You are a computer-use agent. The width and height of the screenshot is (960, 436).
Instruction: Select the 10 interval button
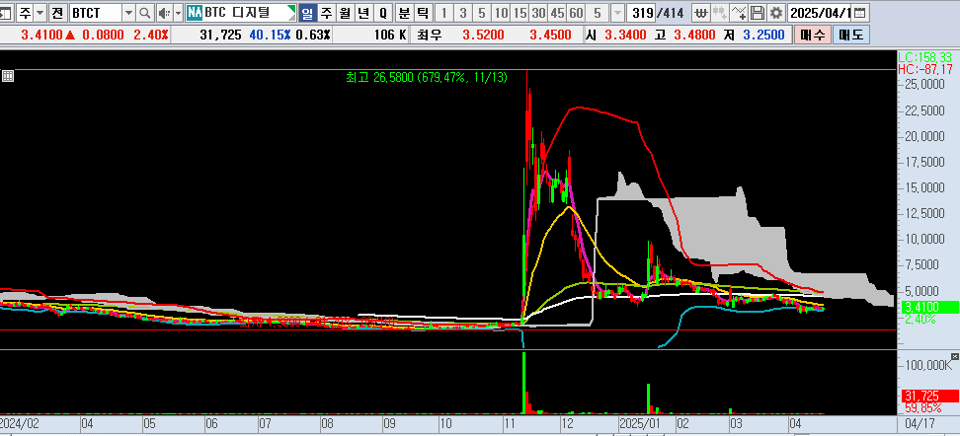point(501,12)
